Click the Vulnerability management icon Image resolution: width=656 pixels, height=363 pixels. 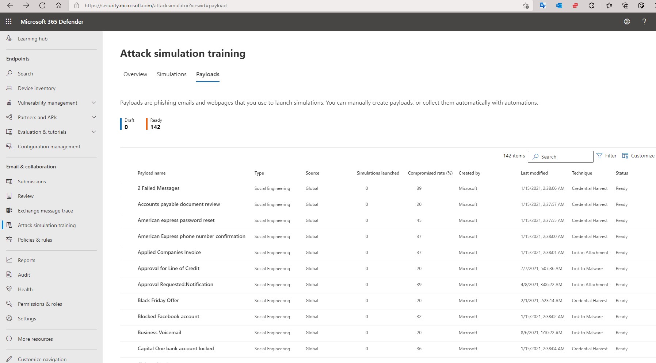[x=9, y=103]
